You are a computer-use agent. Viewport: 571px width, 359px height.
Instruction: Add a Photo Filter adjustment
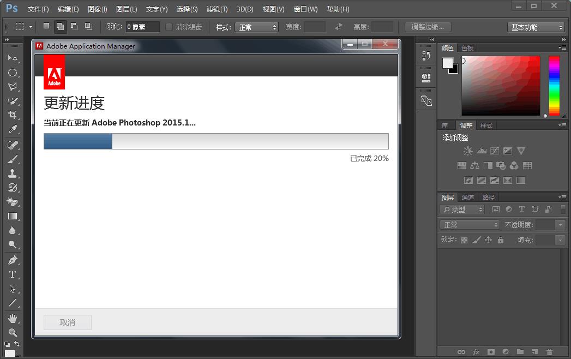coord(501,166)
